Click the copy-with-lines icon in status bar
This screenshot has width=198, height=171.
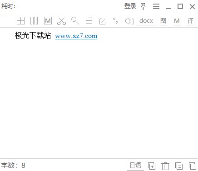(179, 166)
